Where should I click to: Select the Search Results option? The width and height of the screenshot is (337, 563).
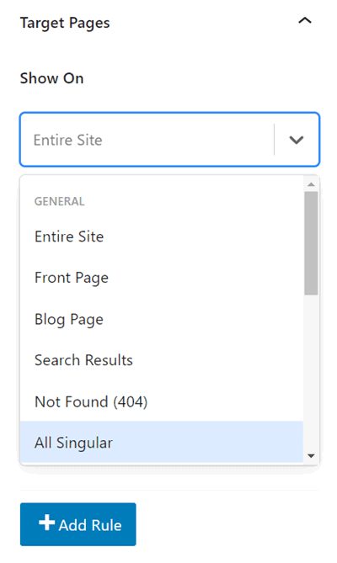(x=162, y=360)
